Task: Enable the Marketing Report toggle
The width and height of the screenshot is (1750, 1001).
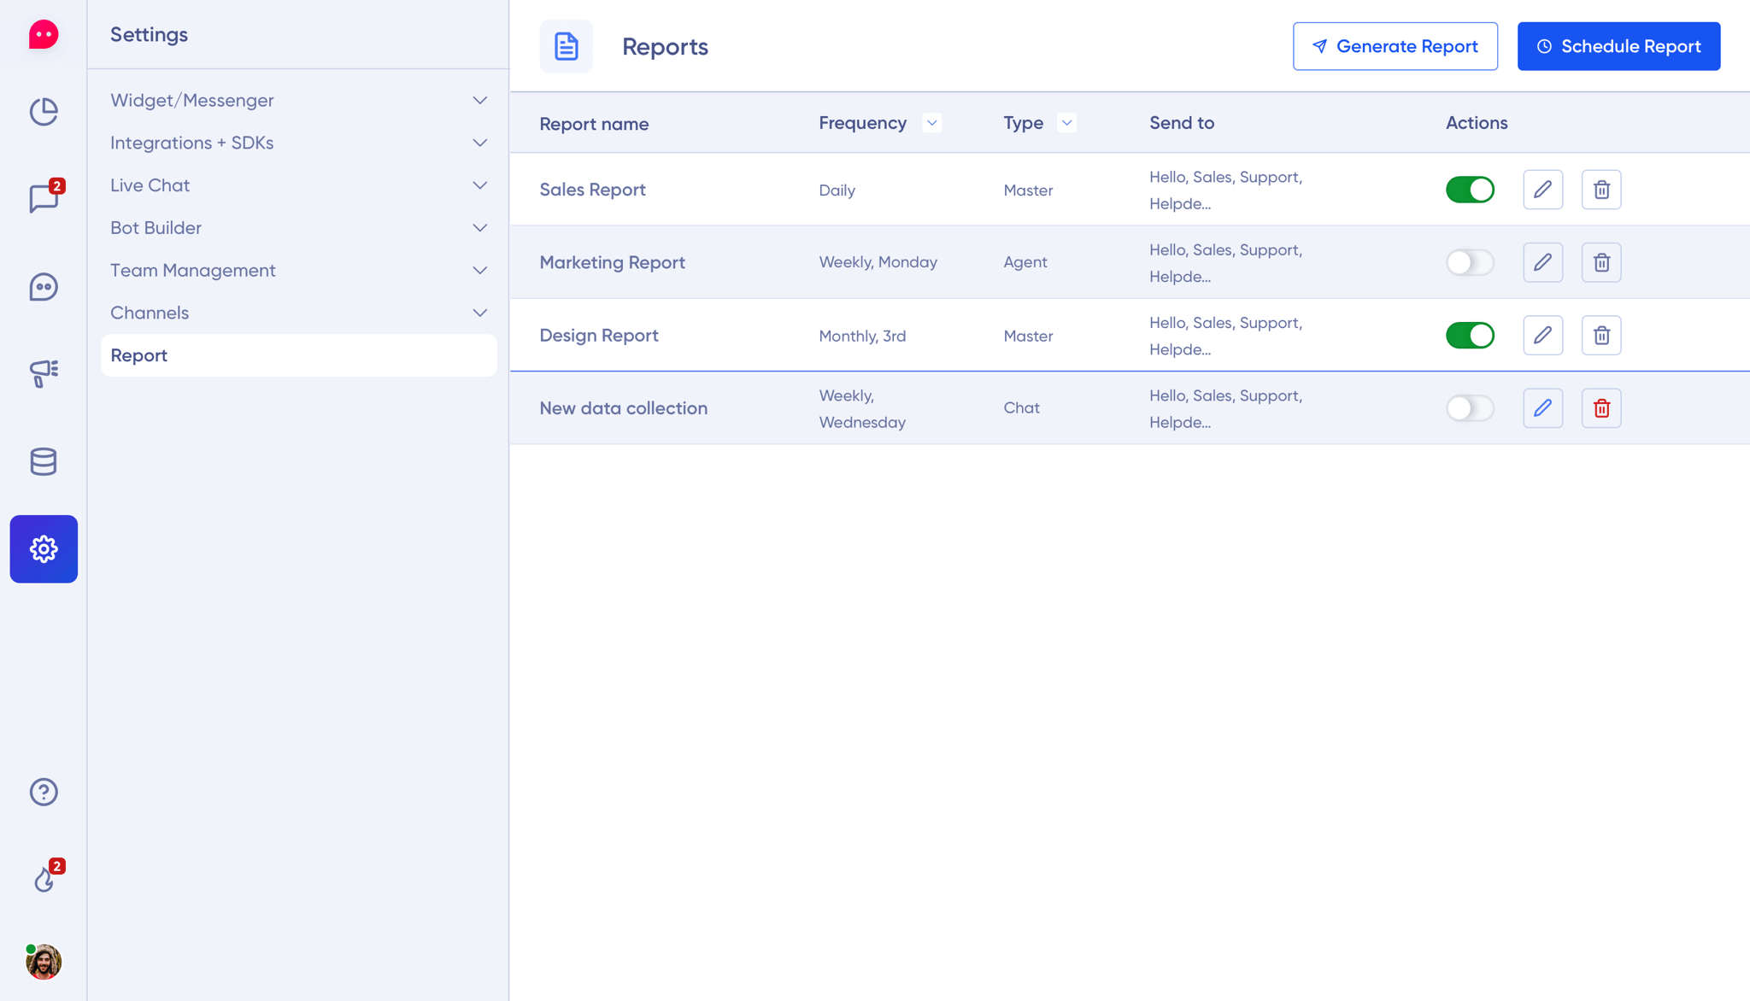Action: [x=1470, y=262]
